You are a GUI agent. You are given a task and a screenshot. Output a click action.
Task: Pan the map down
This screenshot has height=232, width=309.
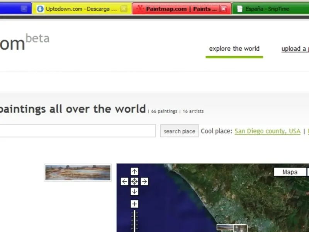pyautogui.click(x=134, y=191)
